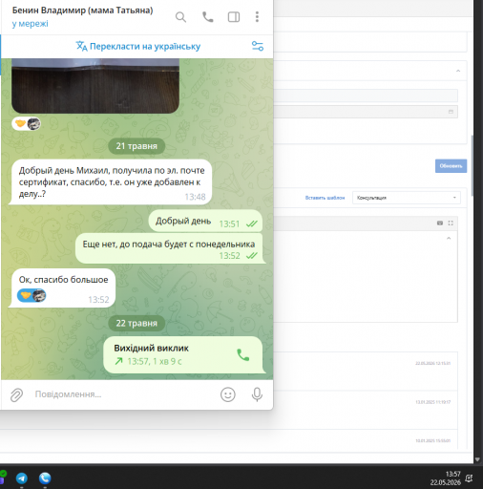Open translation settings icon
This screenshot has height=489, width=483.
[x=258, y=47]
